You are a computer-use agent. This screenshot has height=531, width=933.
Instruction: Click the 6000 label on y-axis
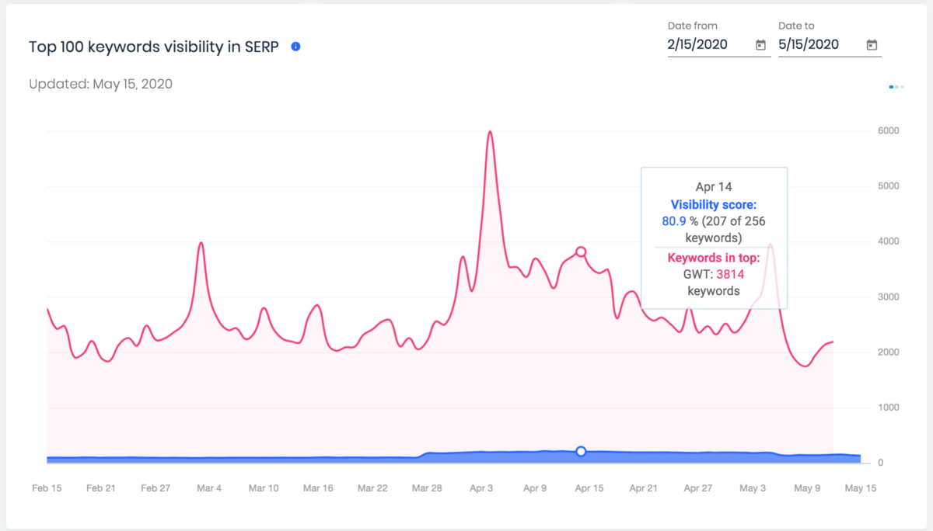(887, 130)
